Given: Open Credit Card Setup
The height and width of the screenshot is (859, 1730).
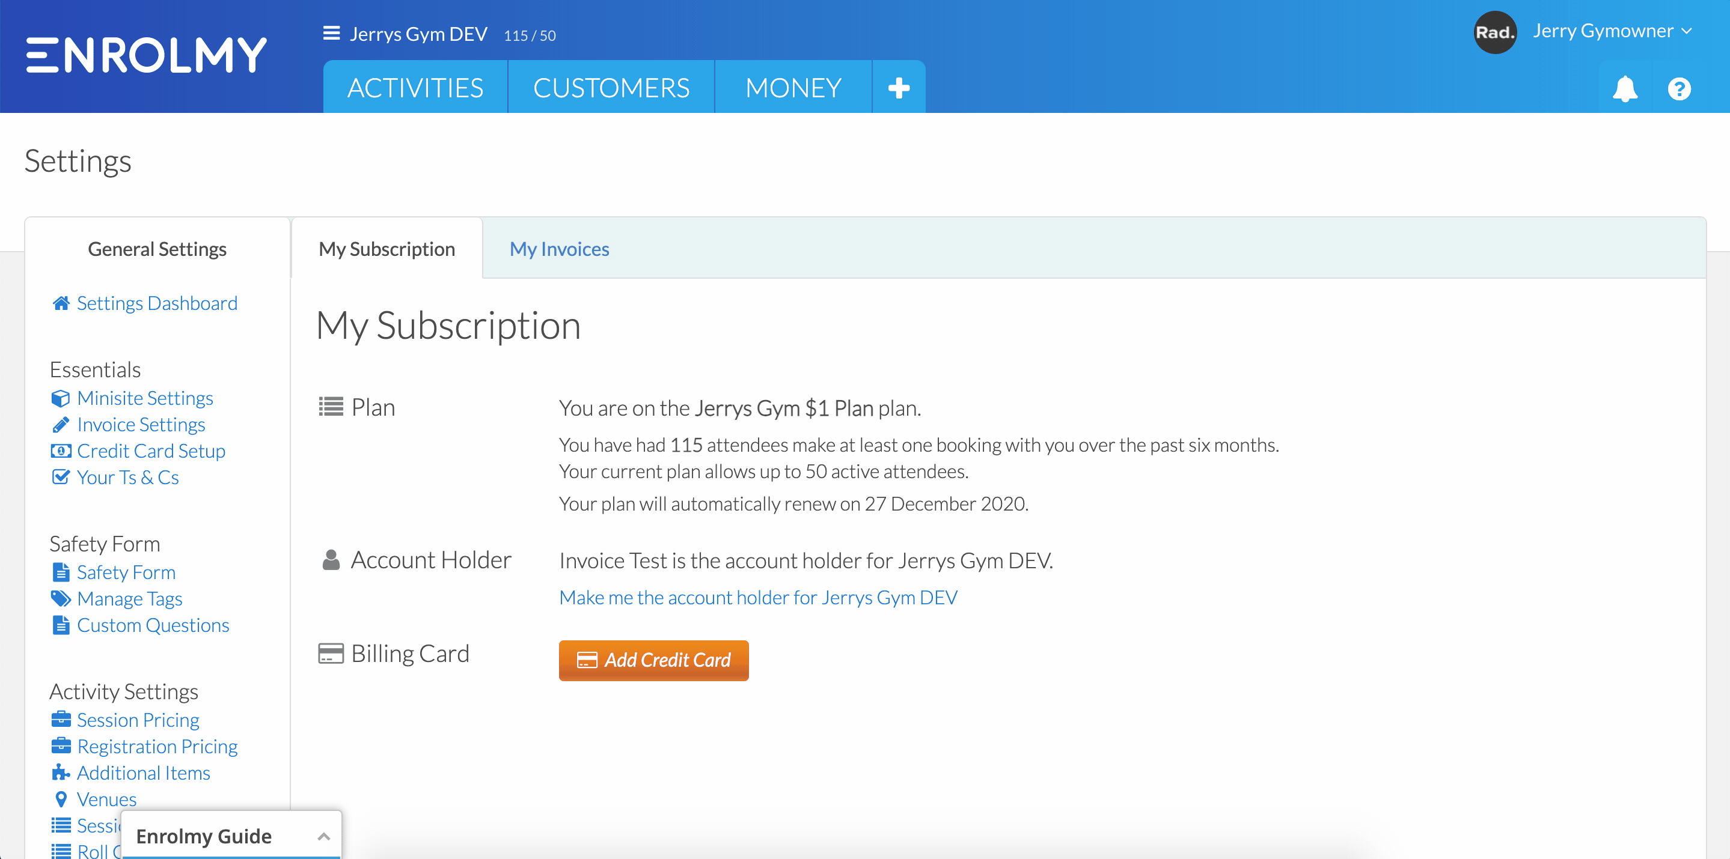Looking at the screenshot, I should (151, 451).
